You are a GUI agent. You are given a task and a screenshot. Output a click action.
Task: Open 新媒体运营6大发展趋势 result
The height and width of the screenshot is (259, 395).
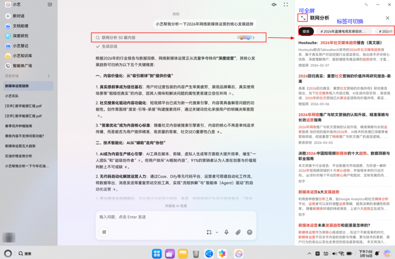point(319,192)
